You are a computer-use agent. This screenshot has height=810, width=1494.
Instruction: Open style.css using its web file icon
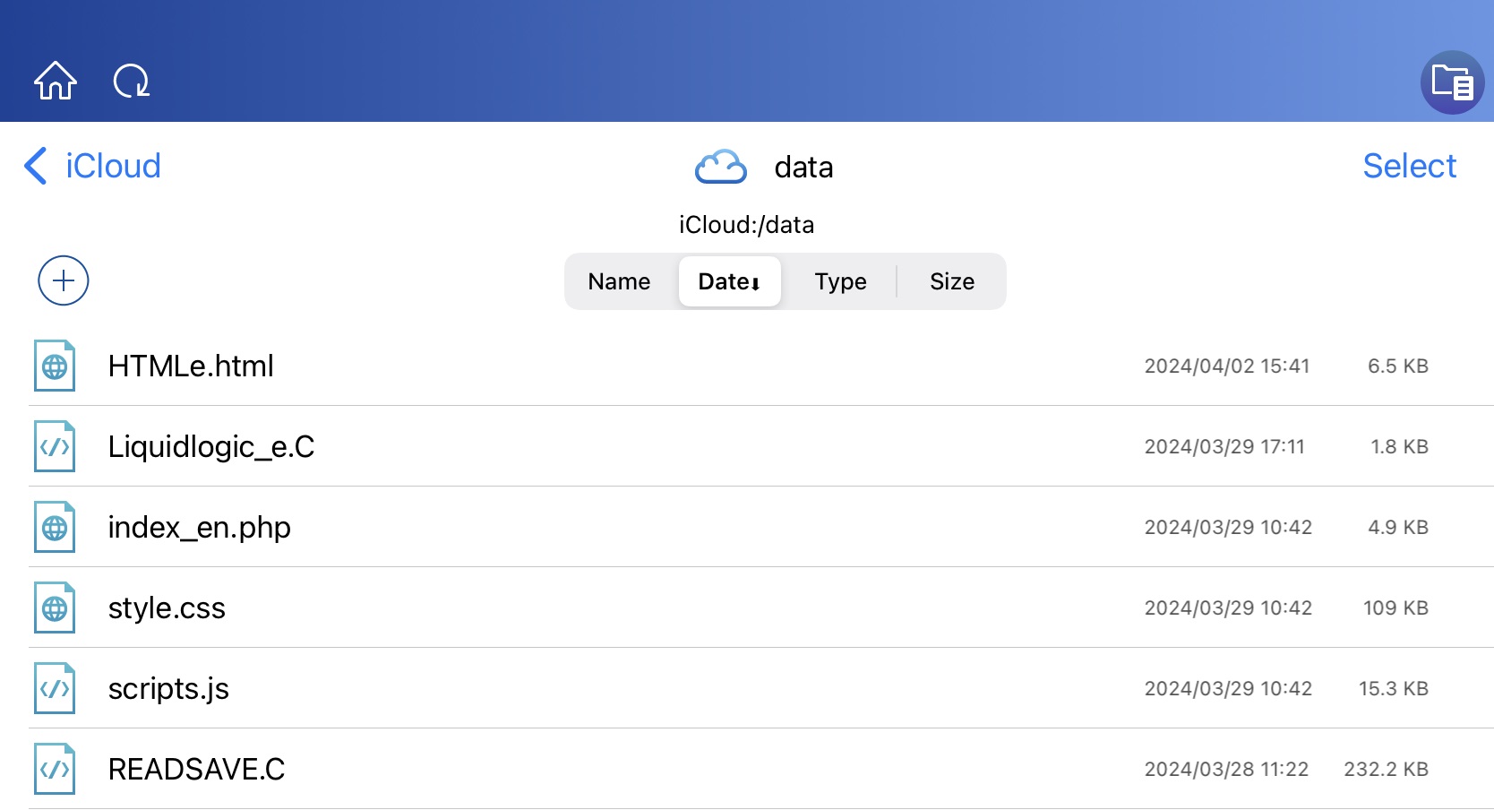tap(54, 607)
